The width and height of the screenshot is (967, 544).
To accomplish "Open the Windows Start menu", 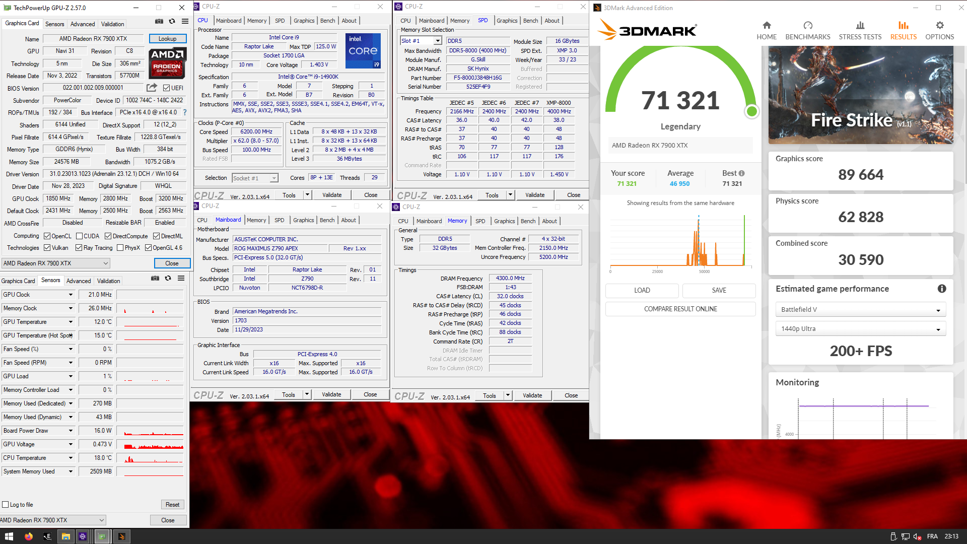I will coord(9,536).
